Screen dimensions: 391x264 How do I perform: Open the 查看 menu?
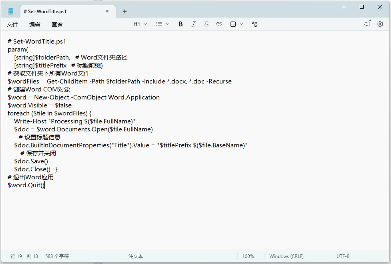click(57, 24)
